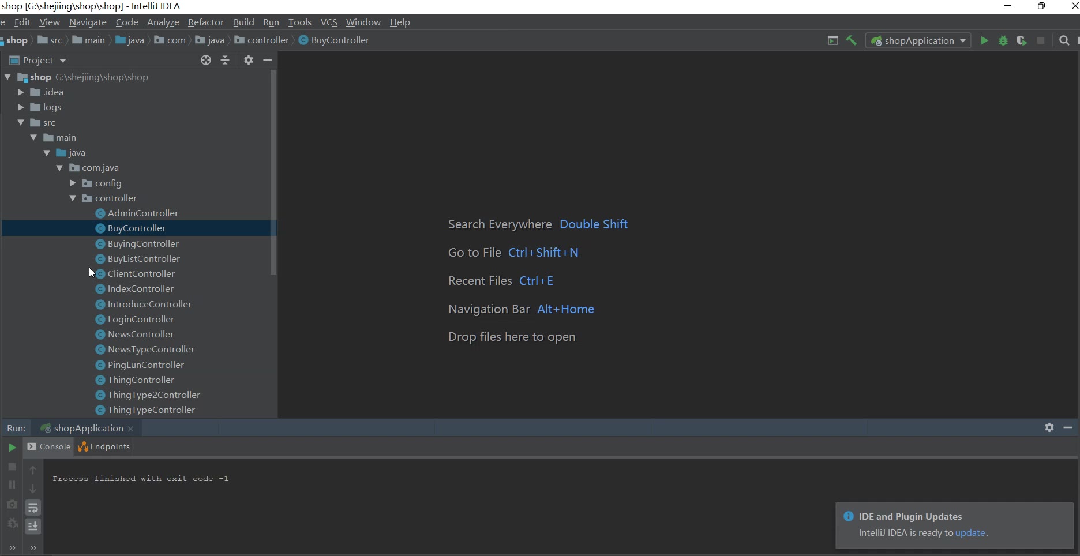Viewport: 1080px width, 556px height.
Task: Switch to the Endpoints tab
Action: pyautogui.click(x=104, y=446)
